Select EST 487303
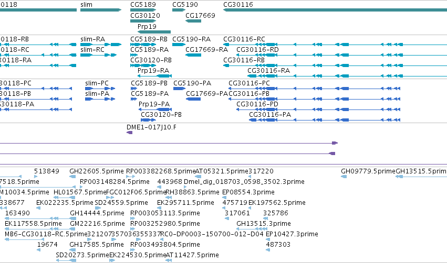The height and width of the screenshot is (263, 447). 278,245
